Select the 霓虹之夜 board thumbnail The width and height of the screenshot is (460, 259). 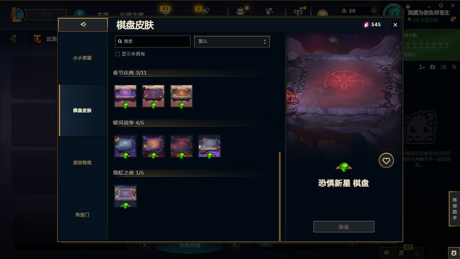pos(125,196)
